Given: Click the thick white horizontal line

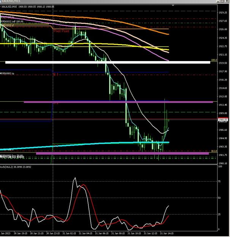Looking at the screenshot, I should pyautogui.click(x=108, y=62).
